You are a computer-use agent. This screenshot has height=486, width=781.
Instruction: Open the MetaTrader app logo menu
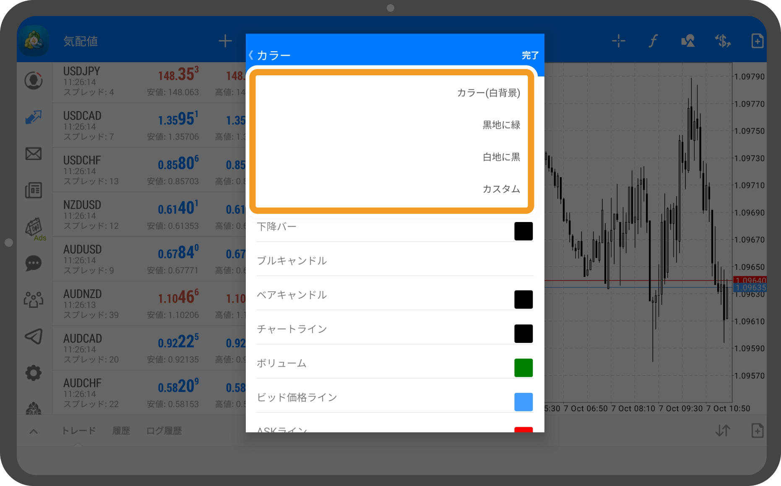pyautogui.click(x=34, y=41)
